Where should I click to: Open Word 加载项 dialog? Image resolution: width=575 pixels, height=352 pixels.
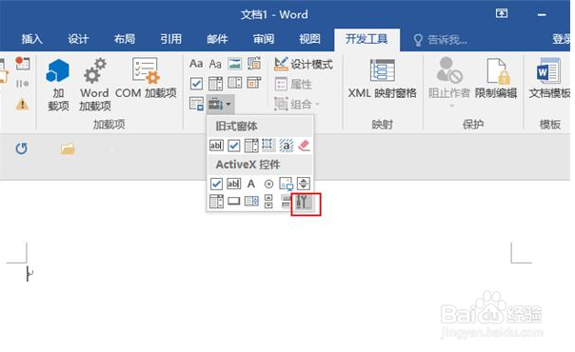(x=94, y=85)
